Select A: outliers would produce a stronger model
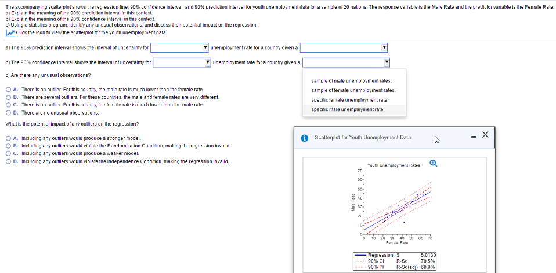 (x=9, y=138)
